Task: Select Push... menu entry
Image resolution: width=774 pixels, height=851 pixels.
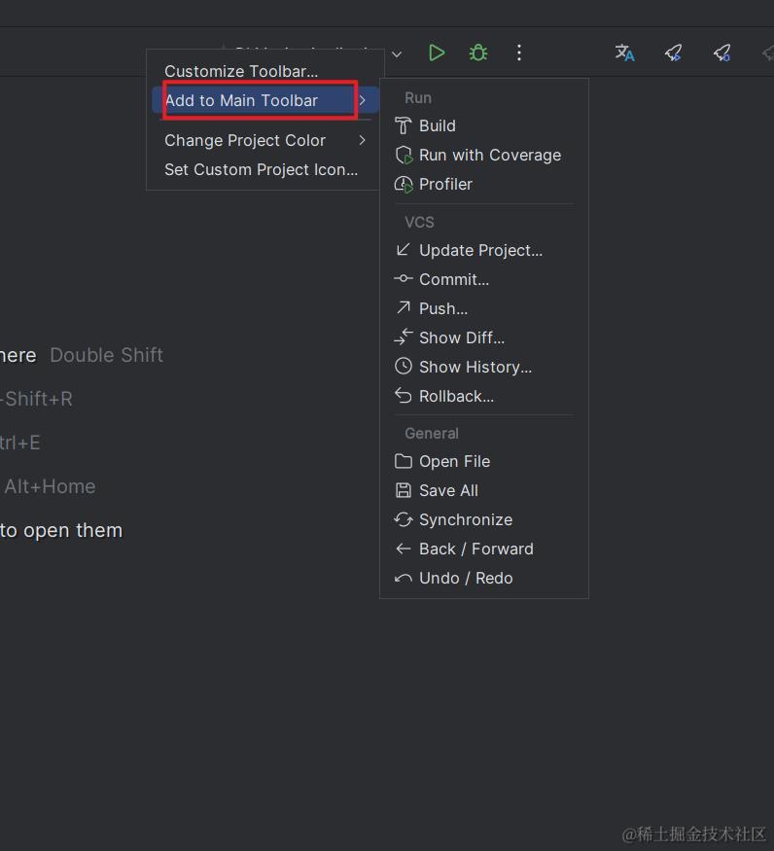Action: click(484, 309)
